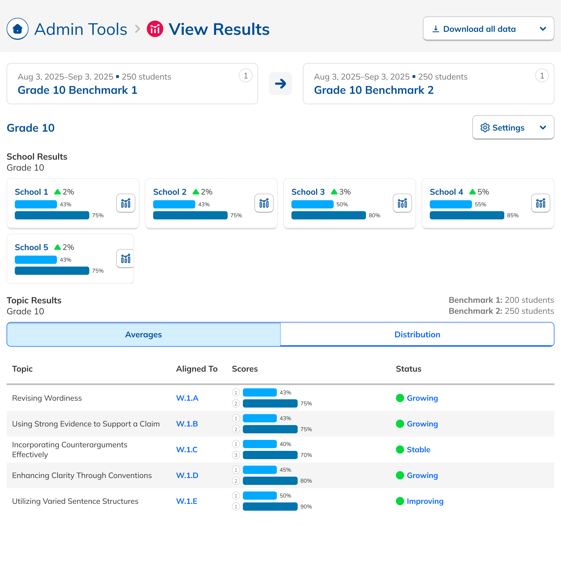Click the Admin Tools breadcrumb link
Screen dimensions: 561x571
pyautogui.click(x=81, y=29)
